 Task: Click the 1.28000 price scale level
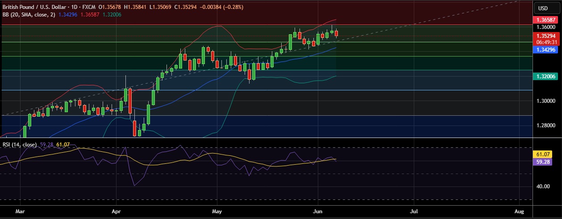(545, 126)
